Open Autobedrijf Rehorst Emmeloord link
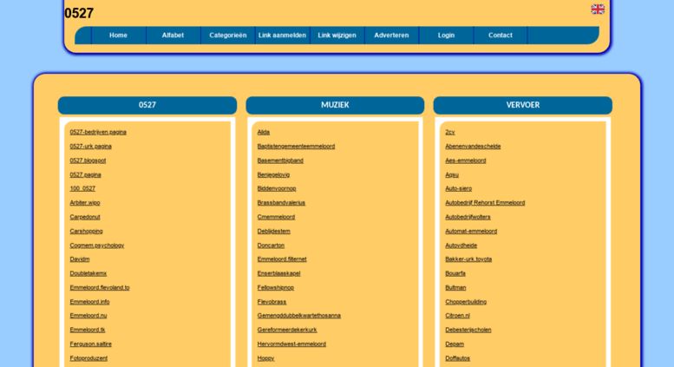This screenshot has width=674, height=367. pyautogui.click(x=485, y=202)
